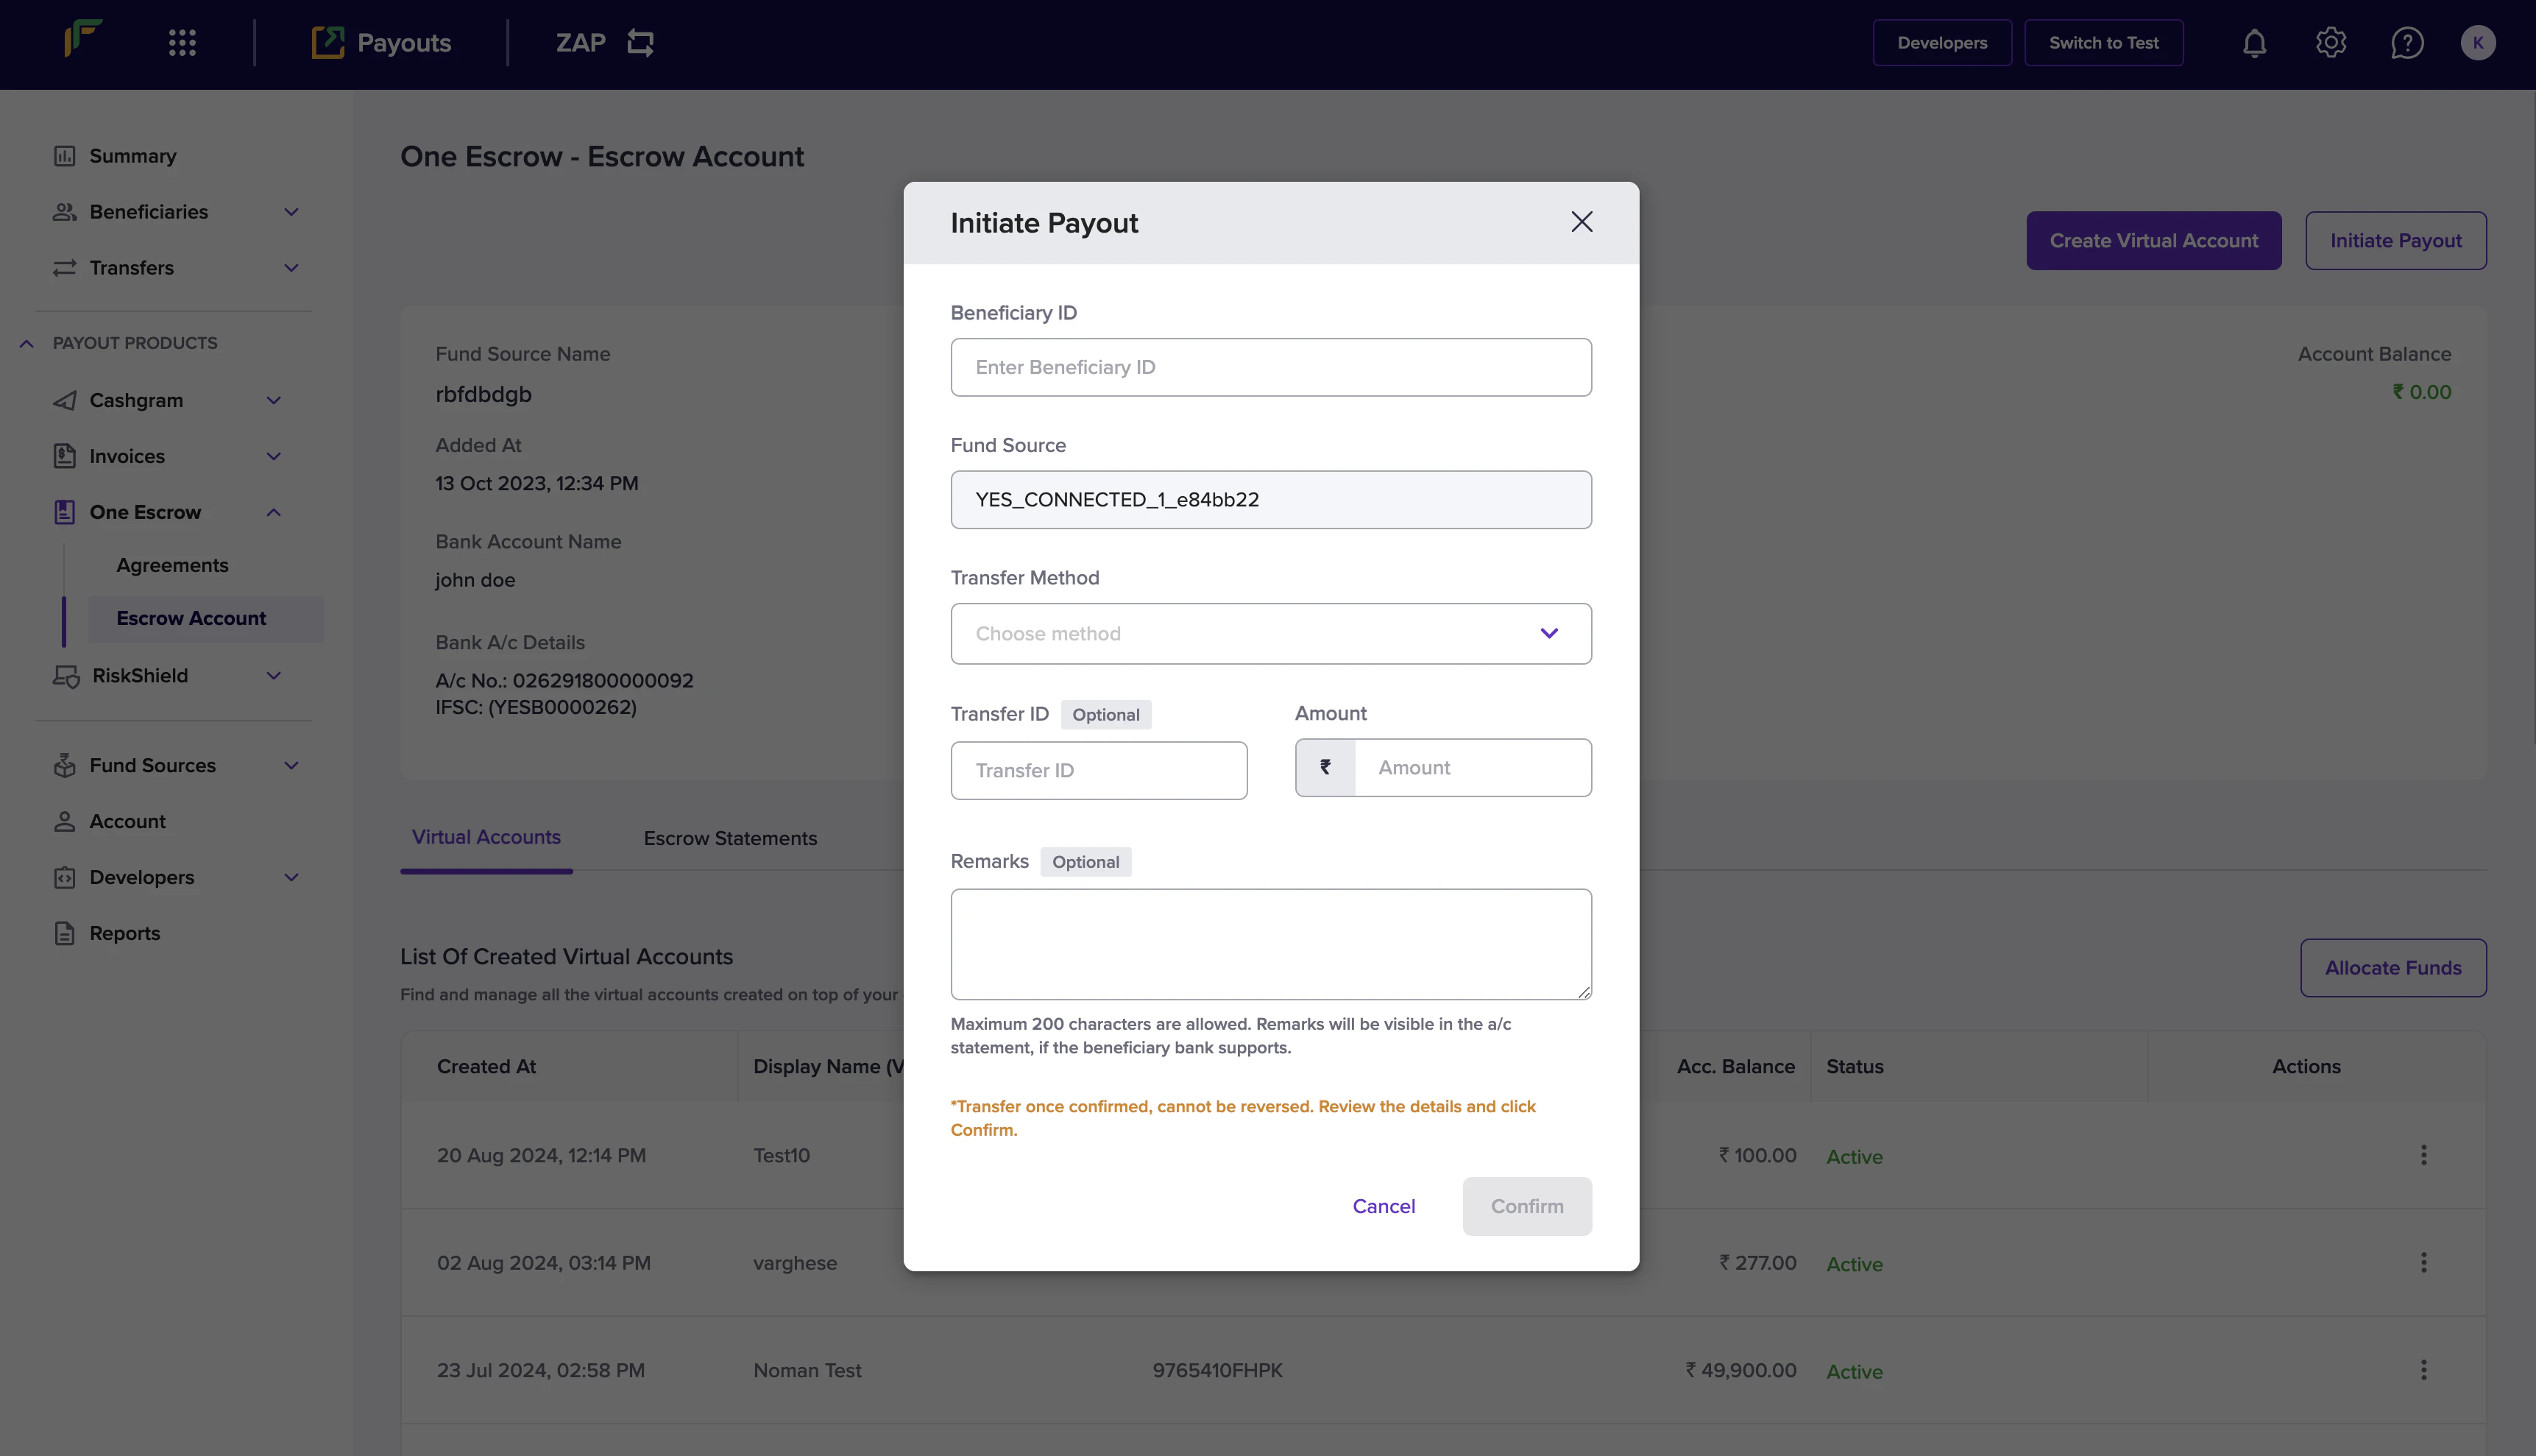The image size is (2536, 1456).
Task: Click the Beneficiary ID input field
Action: [1270, 367]
